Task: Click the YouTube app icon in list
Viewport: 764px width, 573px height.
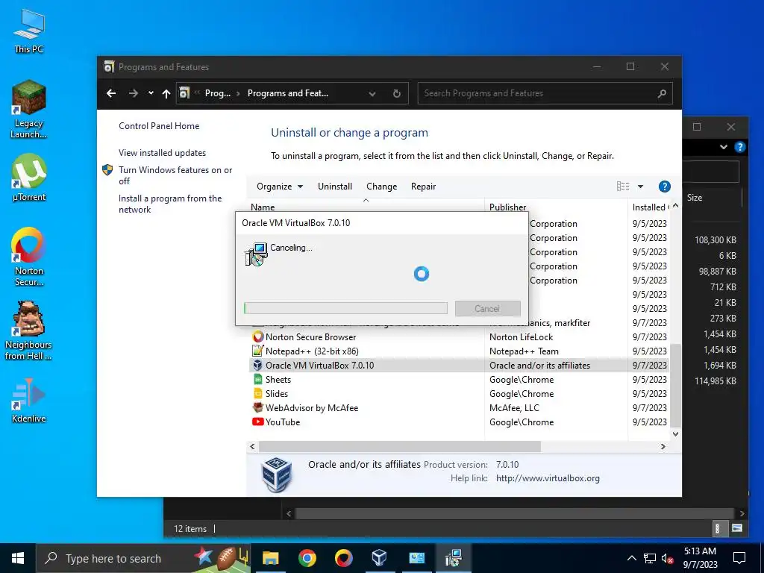Action: pyautogui.click(x=257, y=422)
